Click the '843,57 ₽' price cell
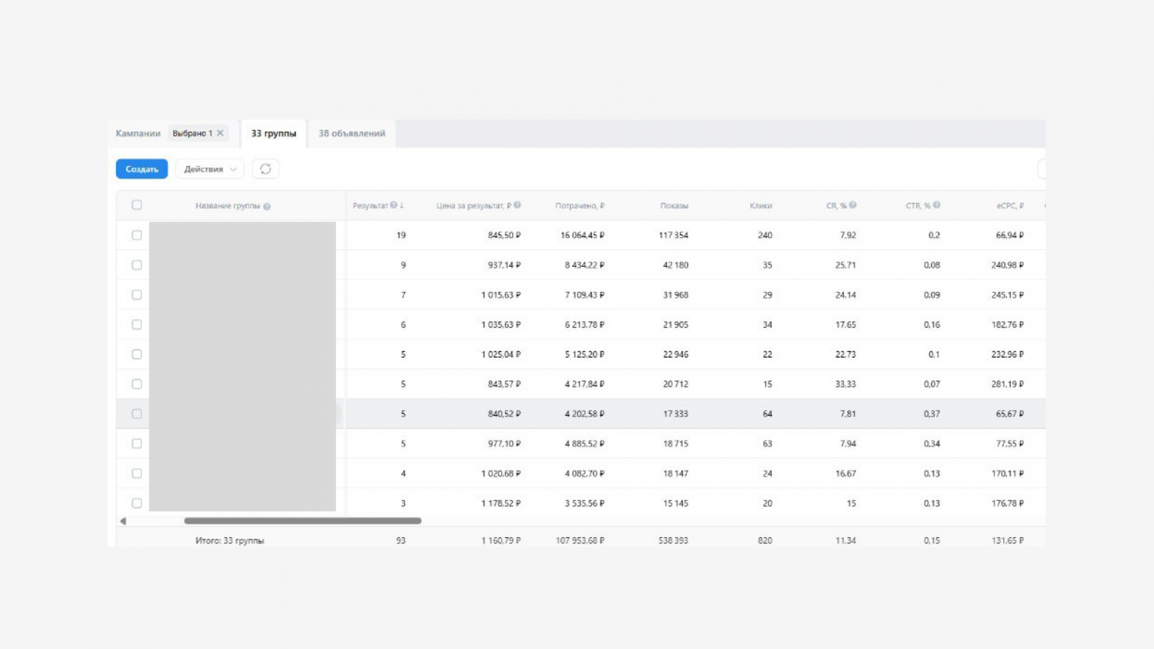 click(x=504, y=384)
